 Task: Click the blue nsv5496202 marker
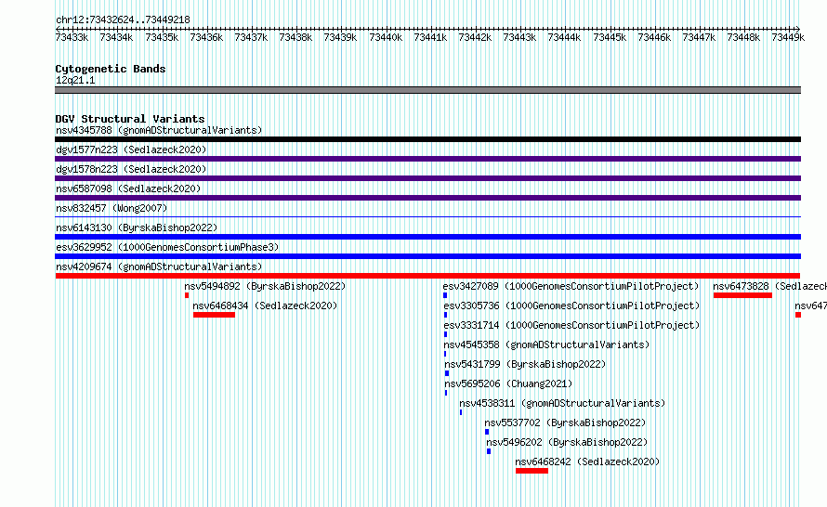[489, 451]
